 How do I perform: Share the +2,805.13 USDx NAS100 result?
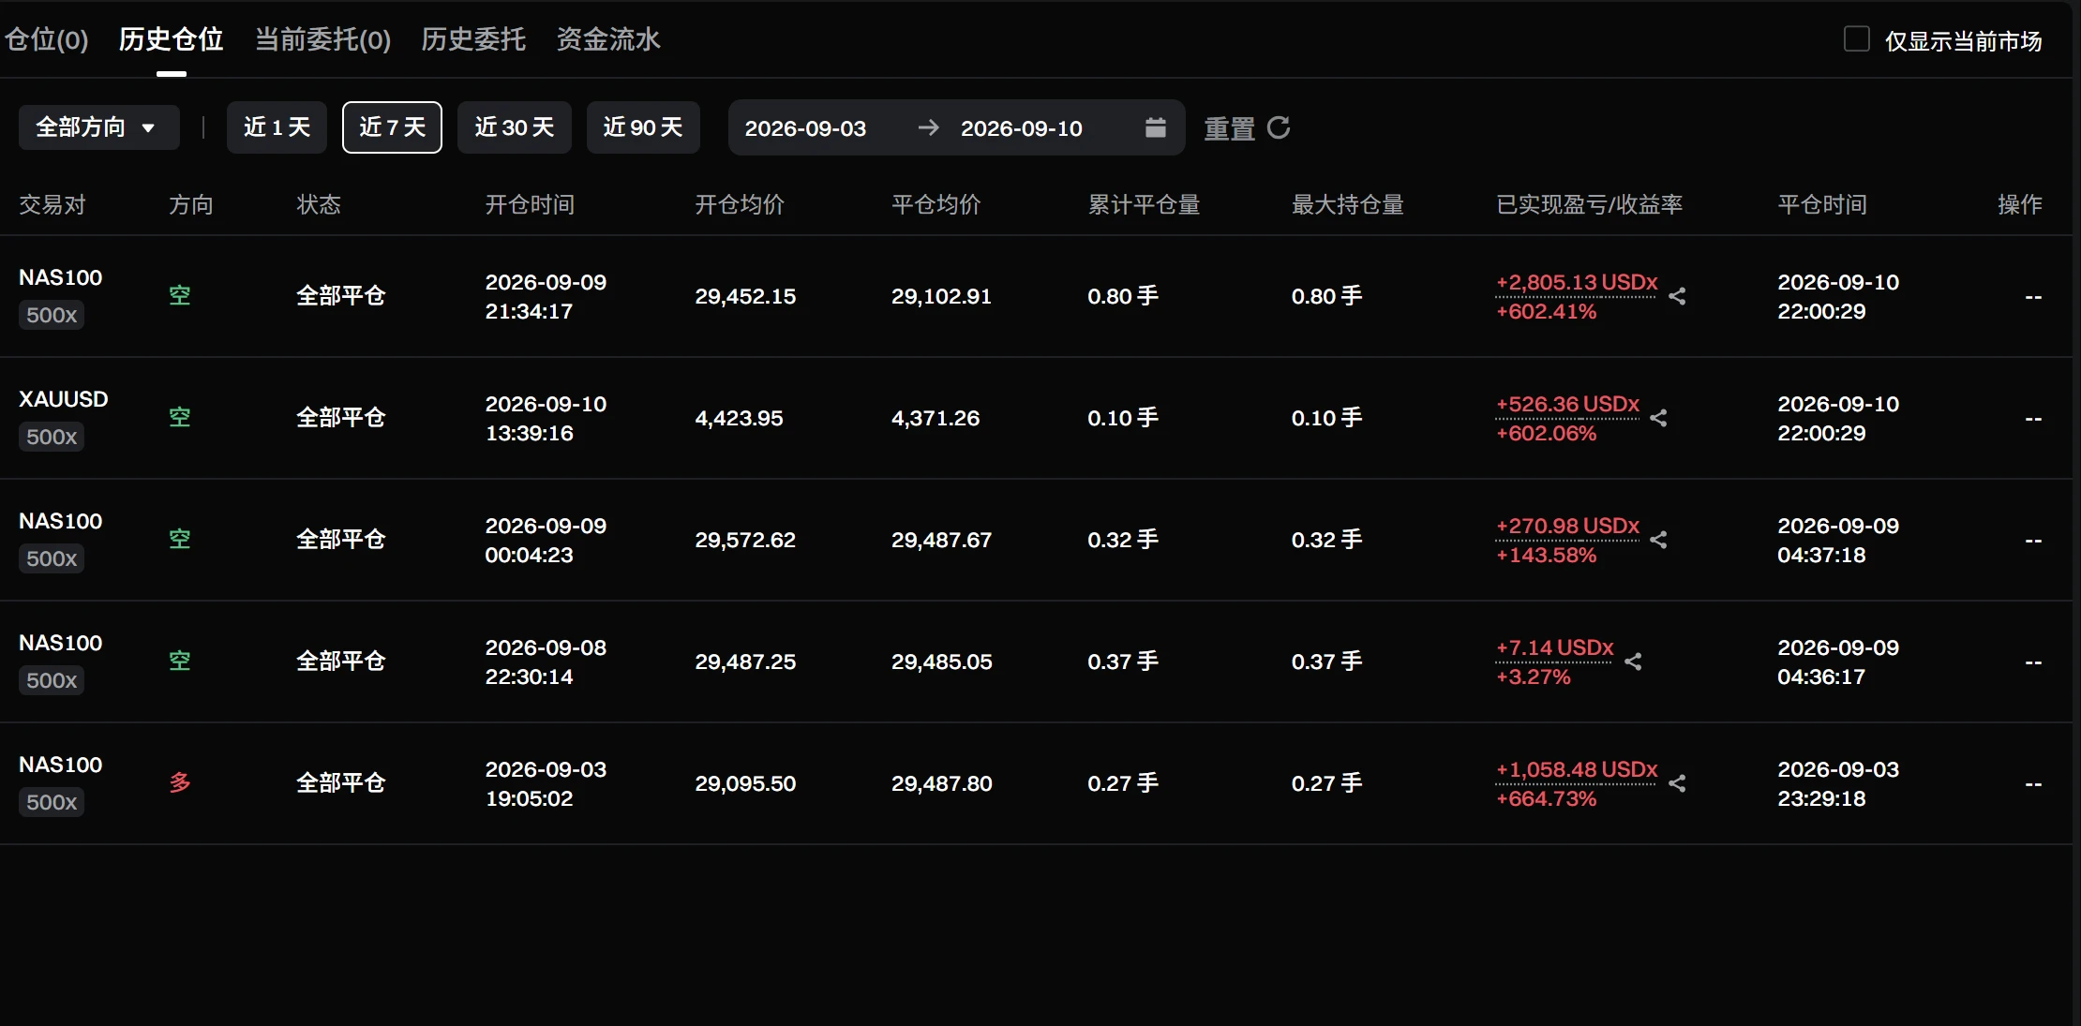[x=1678, y=296]
